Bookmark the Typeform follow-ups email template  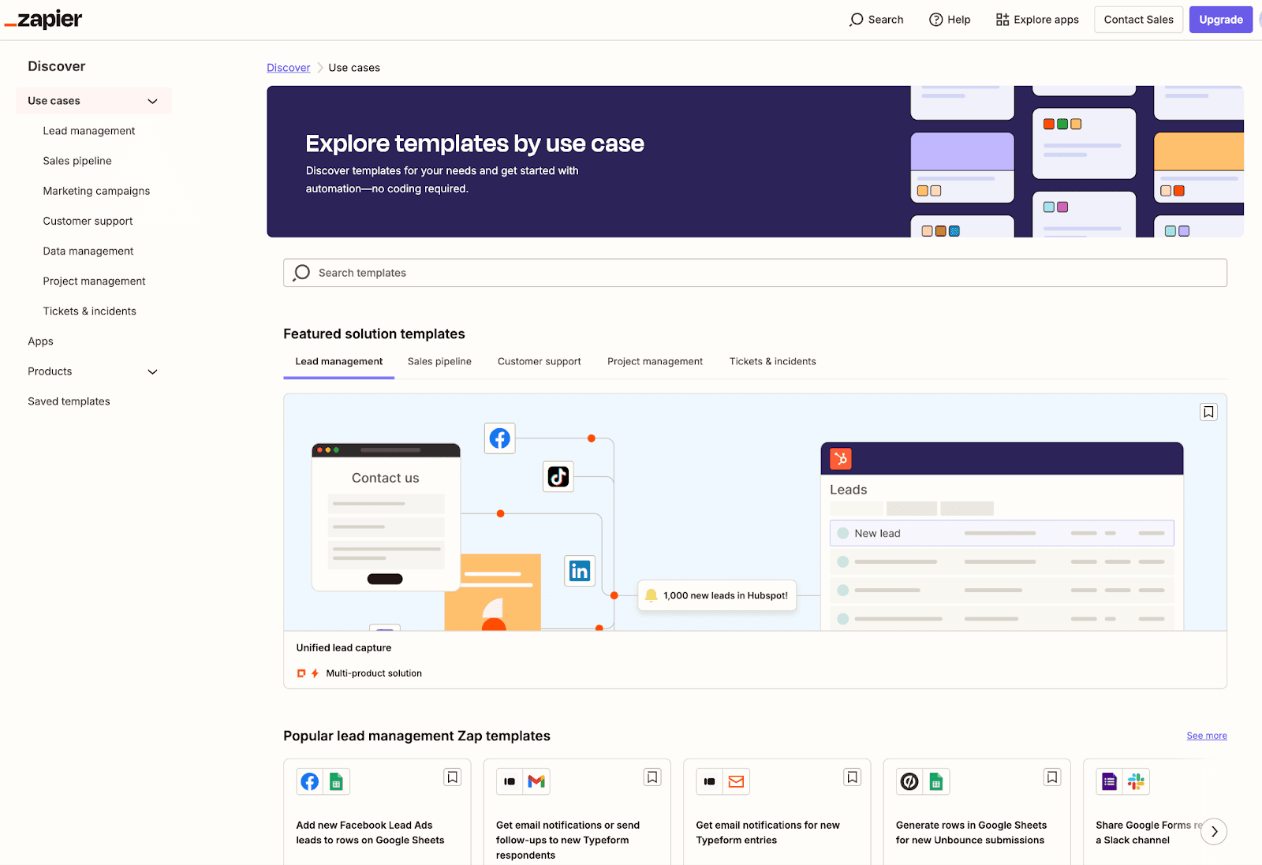coord(652,777)
